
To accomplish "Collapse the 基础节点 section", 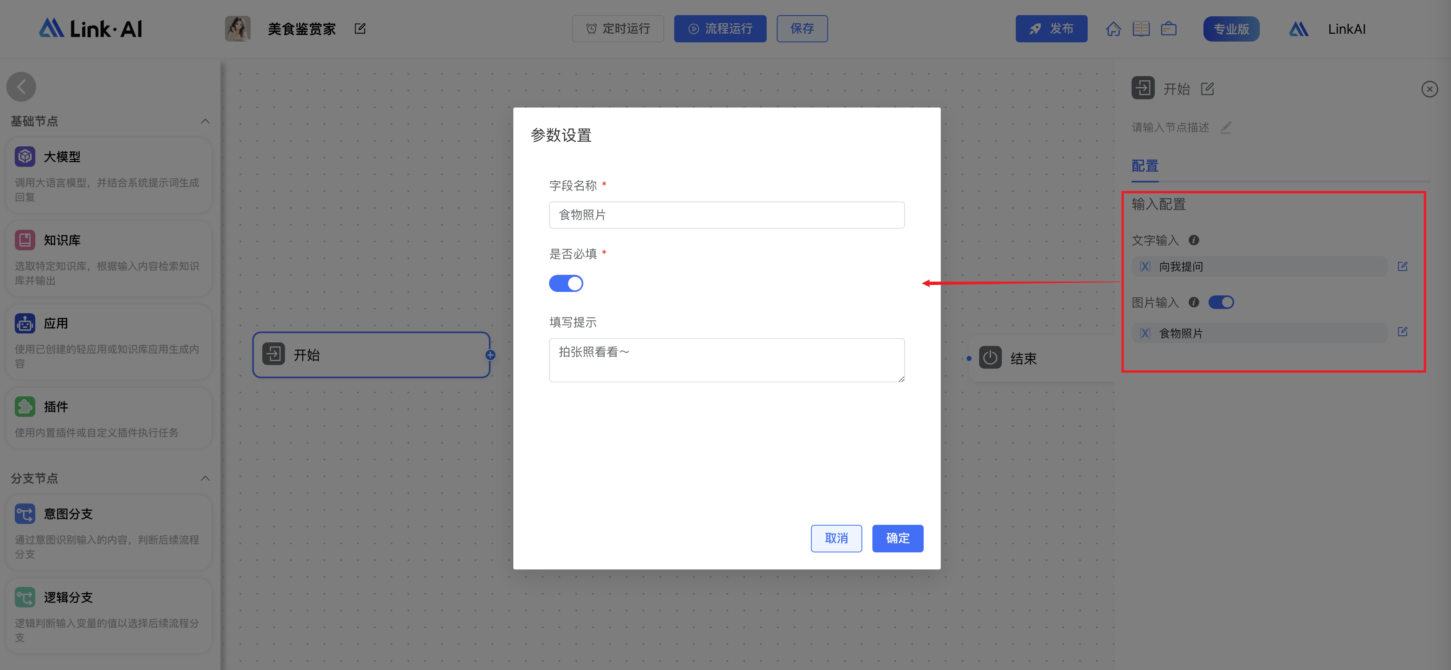I will coord(205,122).
